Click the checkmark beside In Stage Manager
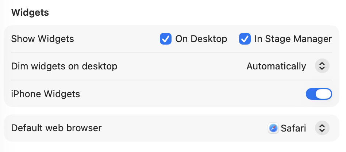The width and height of the screenshot is (346, 152). [x=245, y=39]
